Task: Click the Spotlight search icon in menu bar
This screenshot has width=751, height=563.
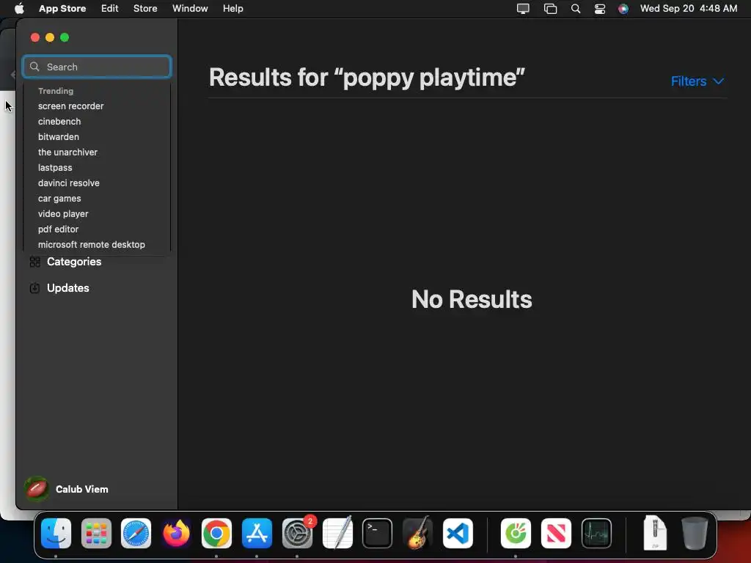Action: (x=576, y=9)
